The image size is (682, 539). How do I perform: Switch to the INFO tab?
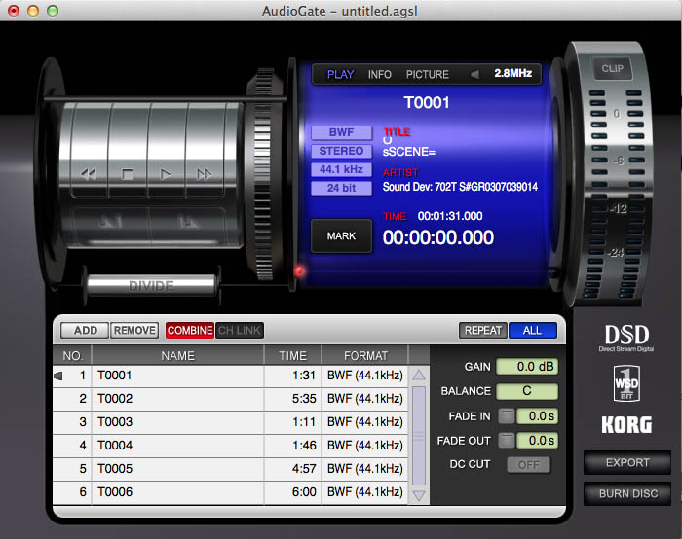380,74
